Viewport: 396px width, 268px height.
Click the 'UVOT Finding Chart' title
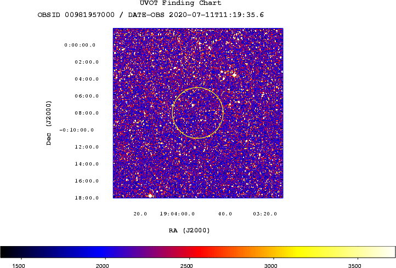pyautogui.click(x=180, y=3)
